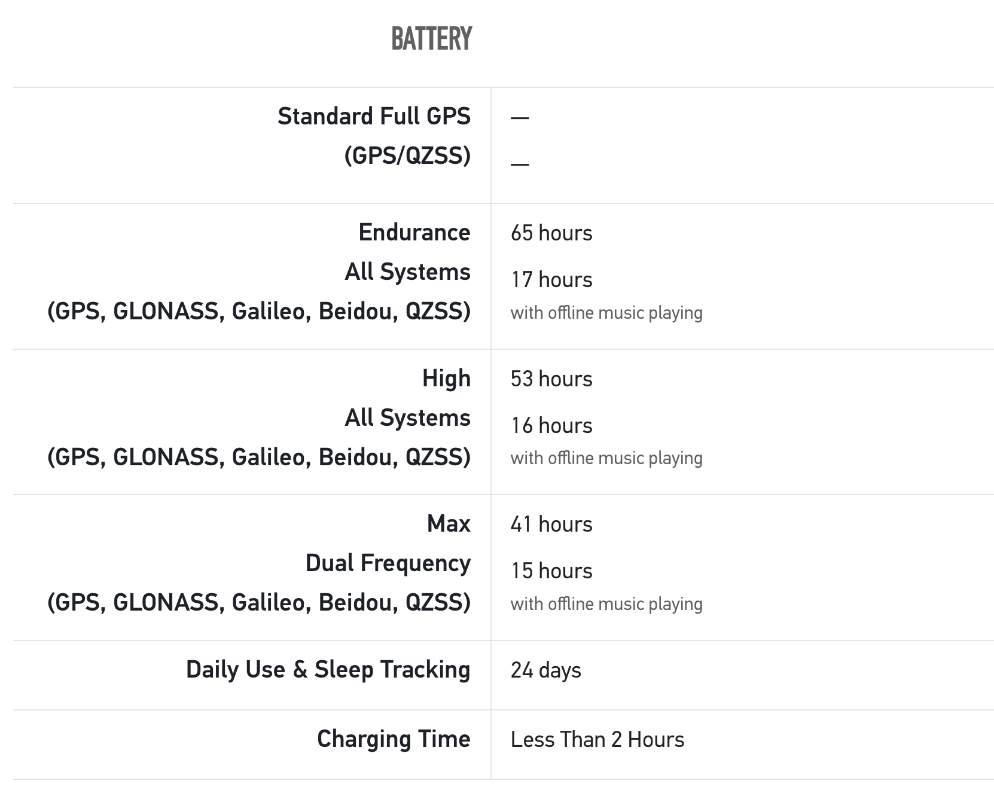Click the Endurance mode label
The image size is (994, 787).
click(x=414, y=232)
